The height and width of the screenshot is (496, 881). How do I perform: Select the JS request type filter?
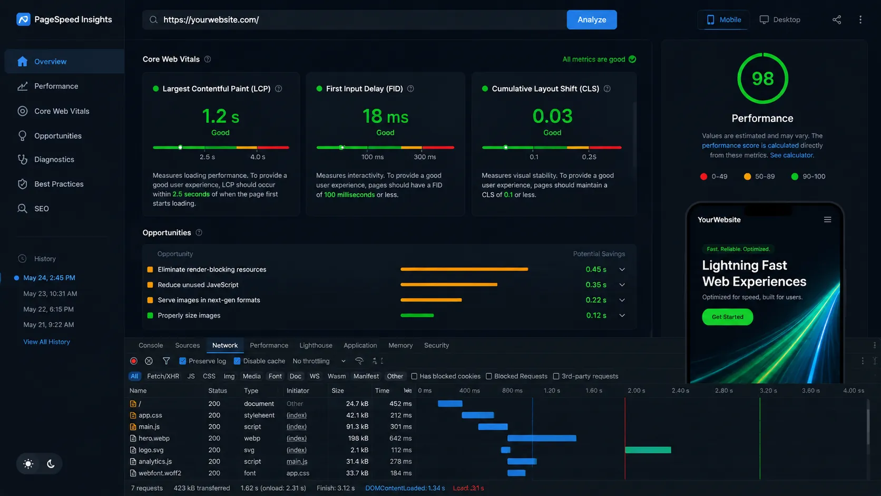pyautogui.click(x=191, y=376)
